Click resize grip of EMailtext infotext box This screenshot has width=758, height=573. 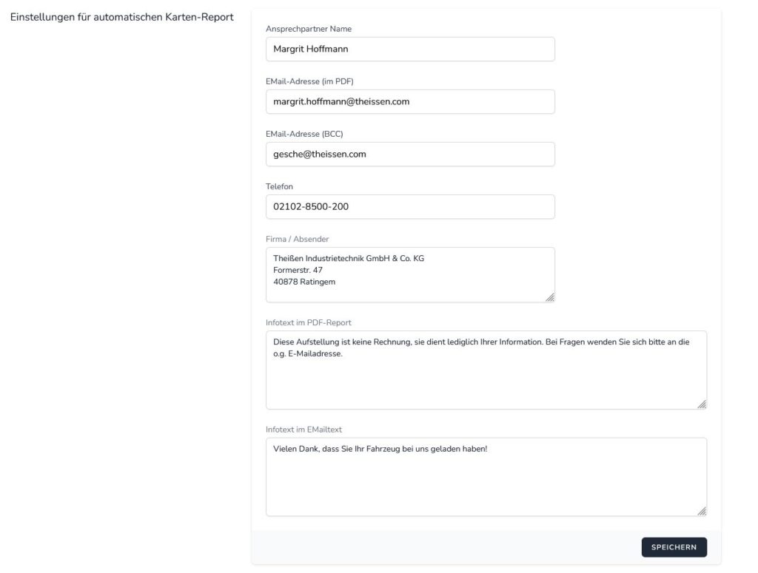point(702,511)
